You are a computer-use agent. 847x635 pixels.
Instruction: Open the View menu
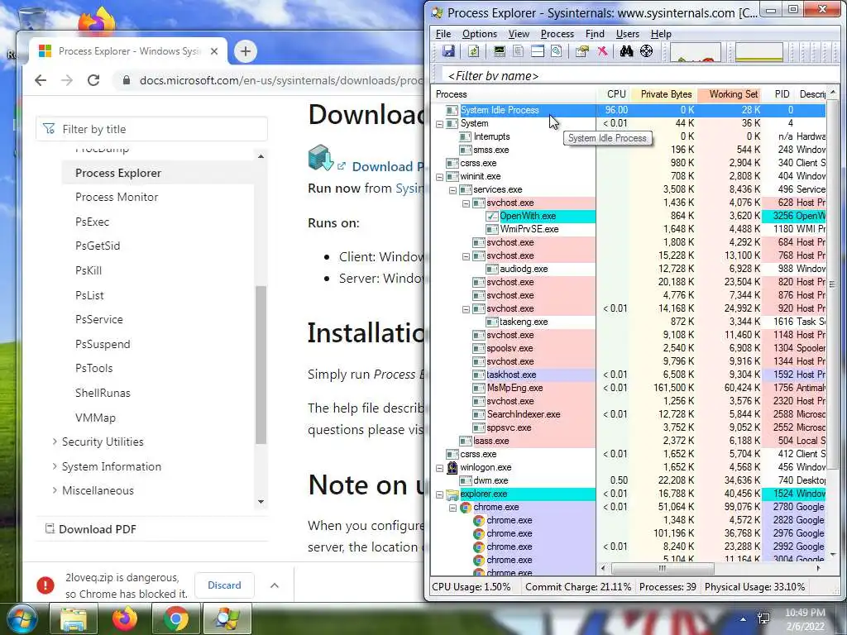point(519,33)
